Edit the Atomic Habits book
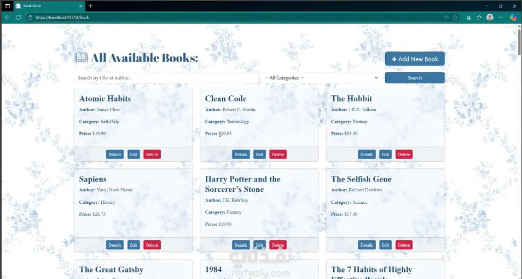This screenshot has width=522, height=279. tap(134, 155)
